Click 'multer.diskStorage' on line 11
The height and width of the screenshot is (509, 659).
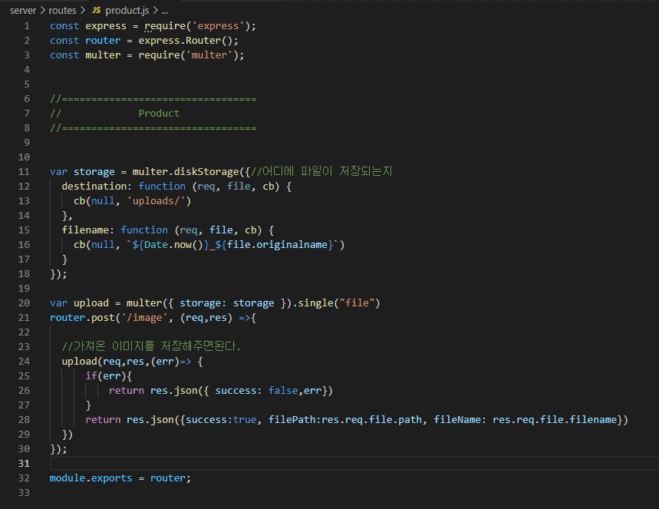[x=186, y=172]
